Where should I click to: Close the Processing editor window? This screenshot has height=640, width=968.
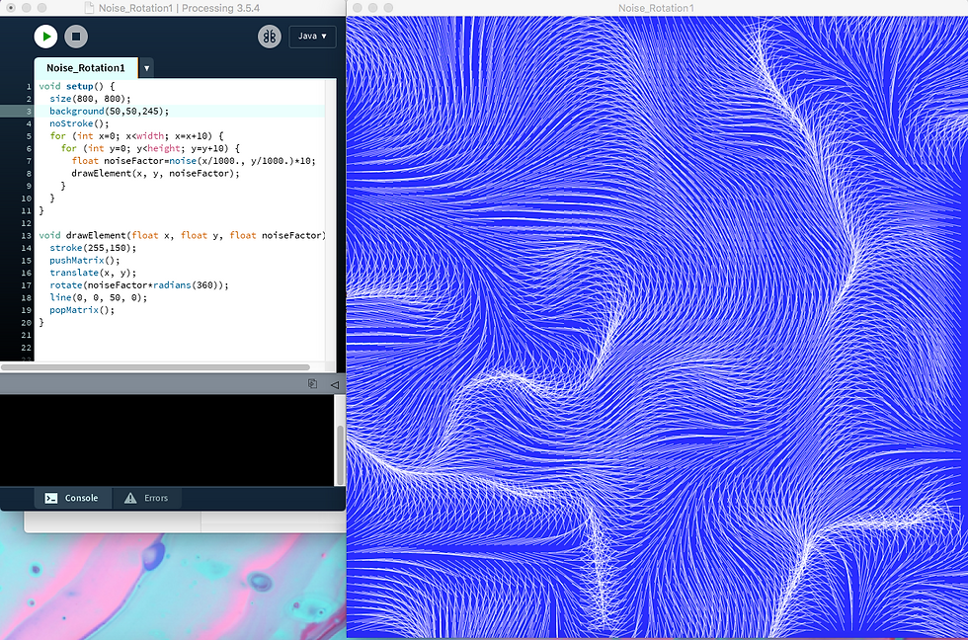(11, 8)
